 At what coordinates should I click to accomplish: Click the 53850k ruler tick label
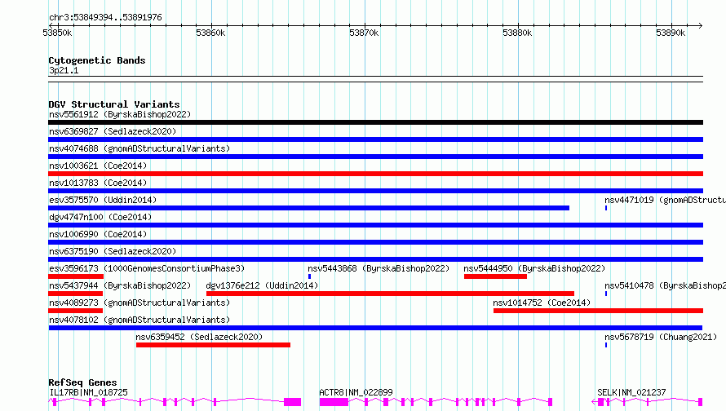(x=57, y=33)
